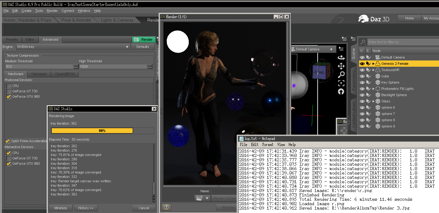This screenshot has height=213, width=439.
Task: Open the Connect menu
Action: [68, 11]
